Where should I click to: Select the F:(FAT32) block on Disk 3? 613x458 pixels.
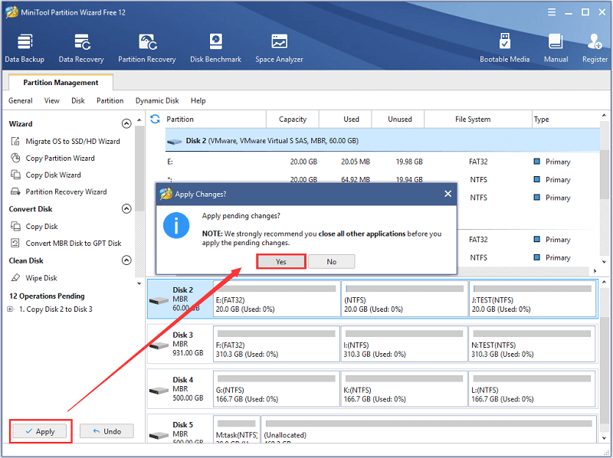[277, 344]
